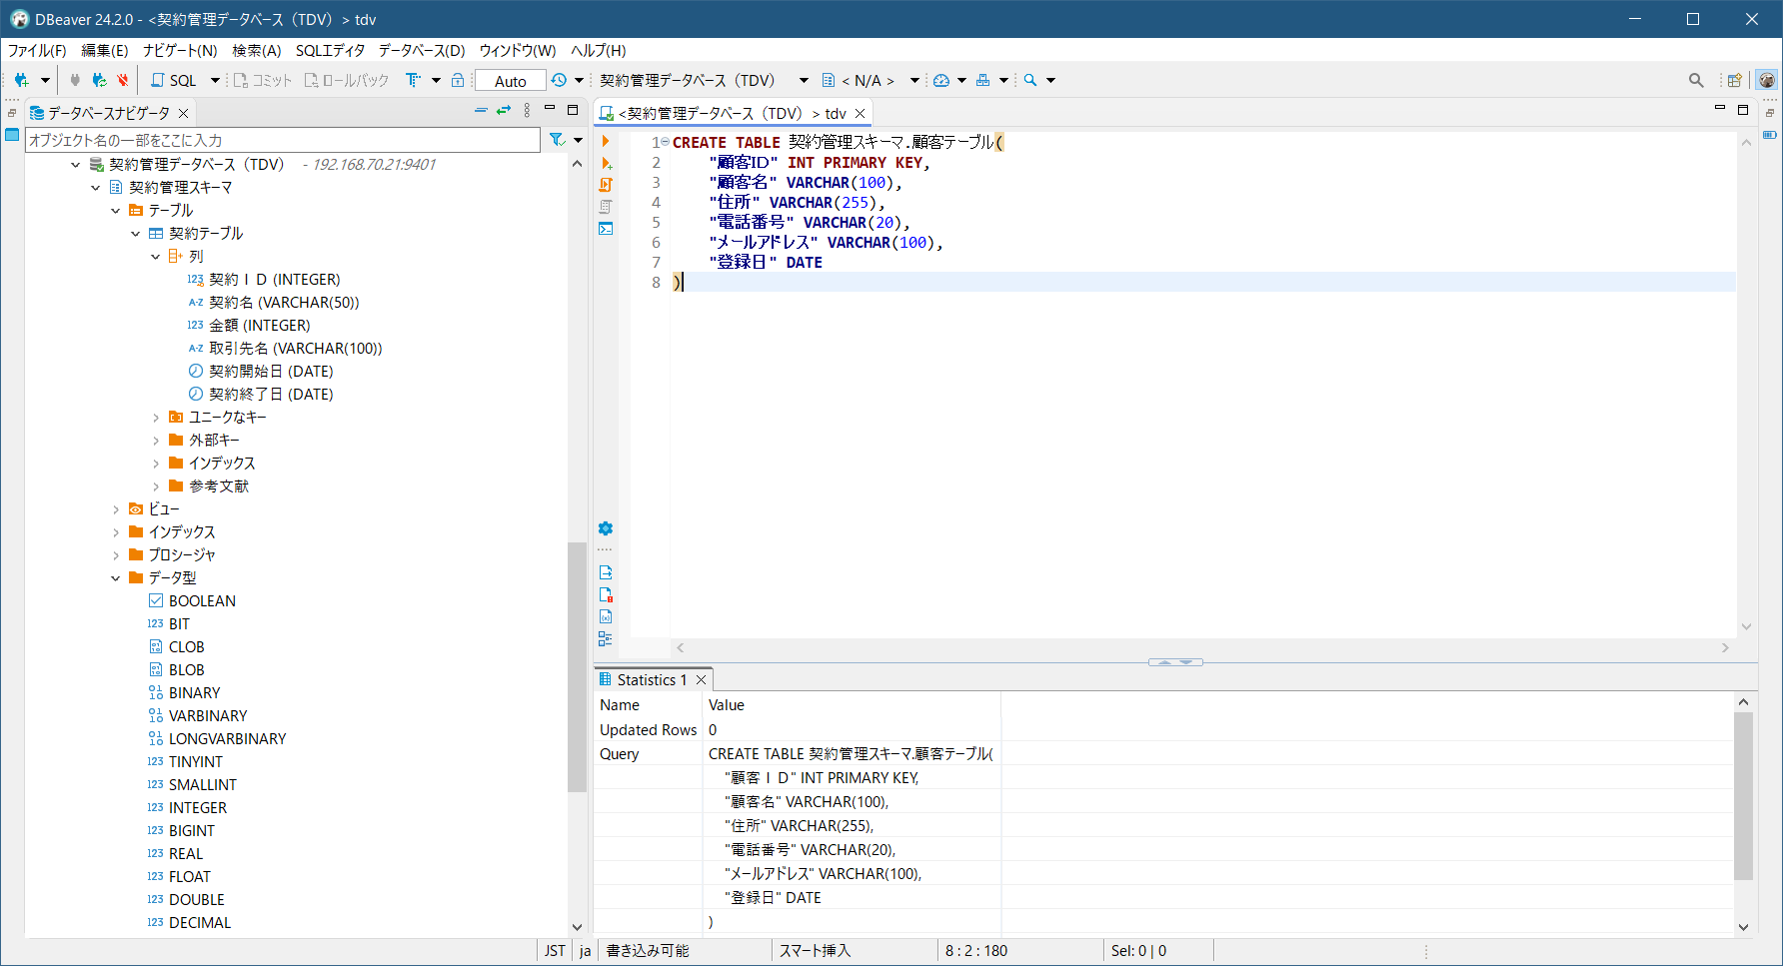Click the driver manager icon in toolbar
The width and height of the screenshot is (1783, 966).
(983, 80)
